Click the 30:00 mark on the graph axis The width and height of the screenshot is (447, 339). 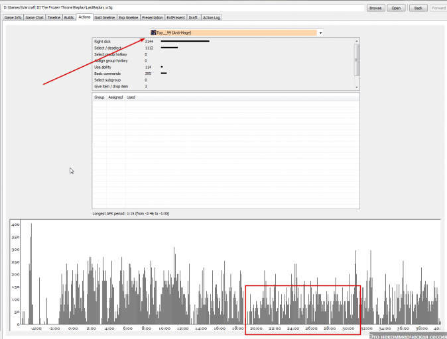click(x=348, y=328)
